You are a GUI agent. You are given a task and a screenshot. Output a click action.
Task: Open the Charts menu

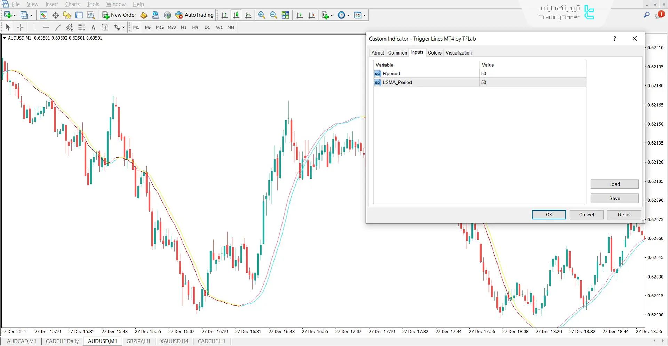72,4
